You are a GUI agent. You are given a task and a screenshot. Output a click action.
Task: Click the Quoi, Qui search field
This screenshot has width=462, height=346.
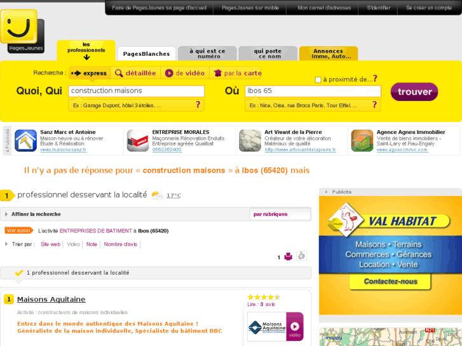pyautogui.click(x=136, y=91)
